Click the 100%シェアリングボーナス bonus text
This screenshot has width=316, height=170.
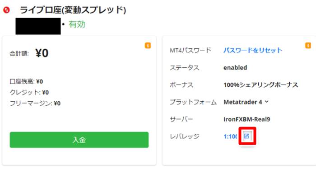point(261,85)
